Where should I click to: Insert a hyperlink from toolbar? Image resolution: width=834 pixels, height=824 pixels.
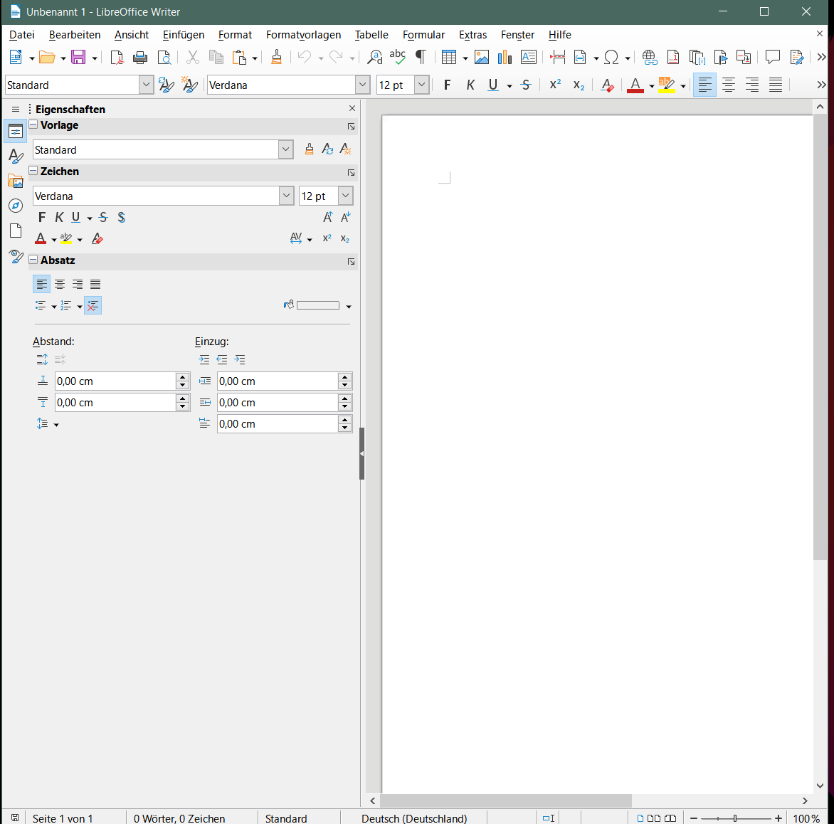(x=650, y=57)
